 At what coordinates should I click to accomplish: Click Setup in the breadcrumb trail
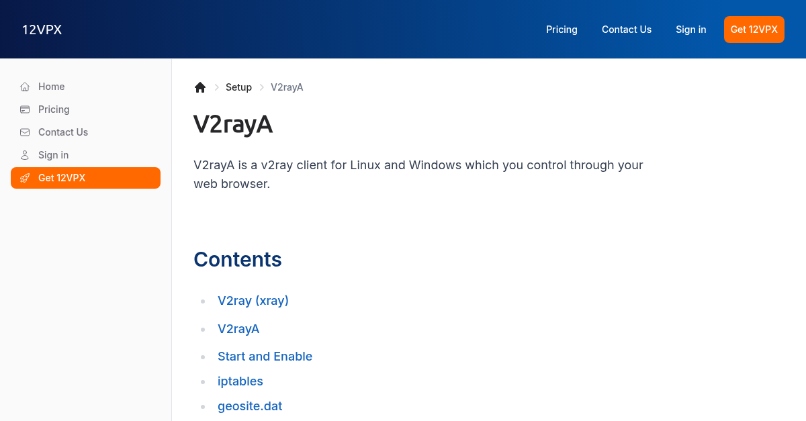[x=238, y=87]
